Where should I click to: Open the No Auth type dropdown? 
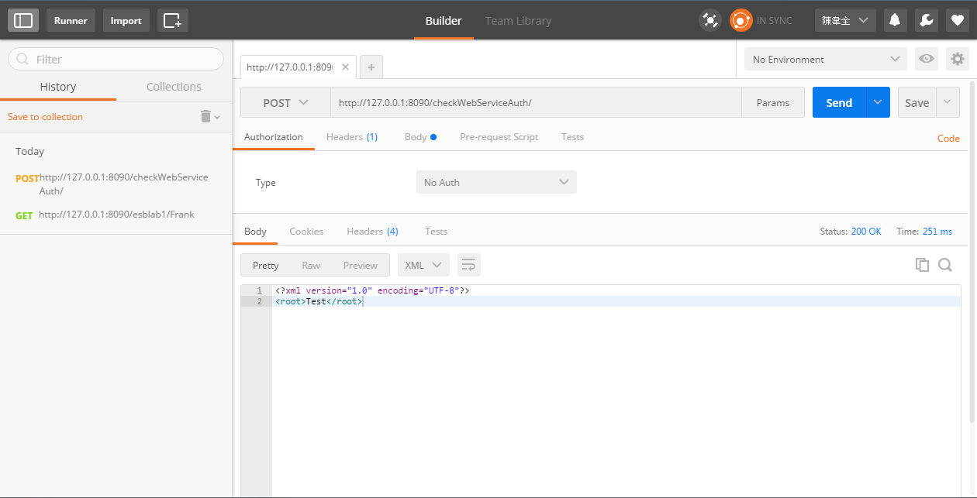pos(496,182)
